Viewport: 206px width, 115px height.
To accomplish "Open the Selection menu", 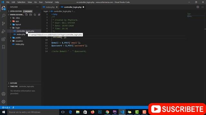I will point(21,2).
